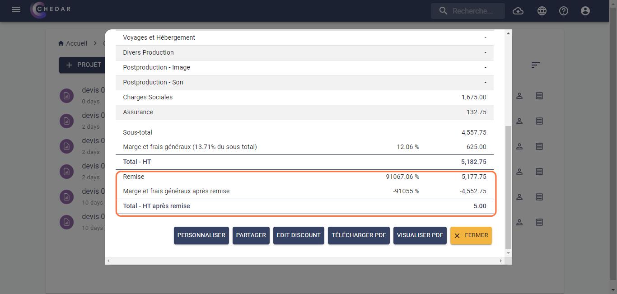Click person icon in Charges Sociales row
This screenshot has width=617, height=294.
[x=519, y=96]
